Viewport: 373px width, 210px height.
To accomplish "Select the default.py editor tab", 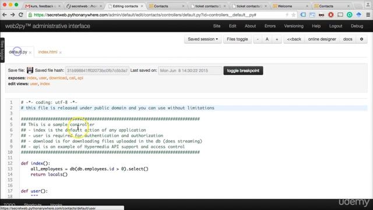I will (x=18, y=52).
